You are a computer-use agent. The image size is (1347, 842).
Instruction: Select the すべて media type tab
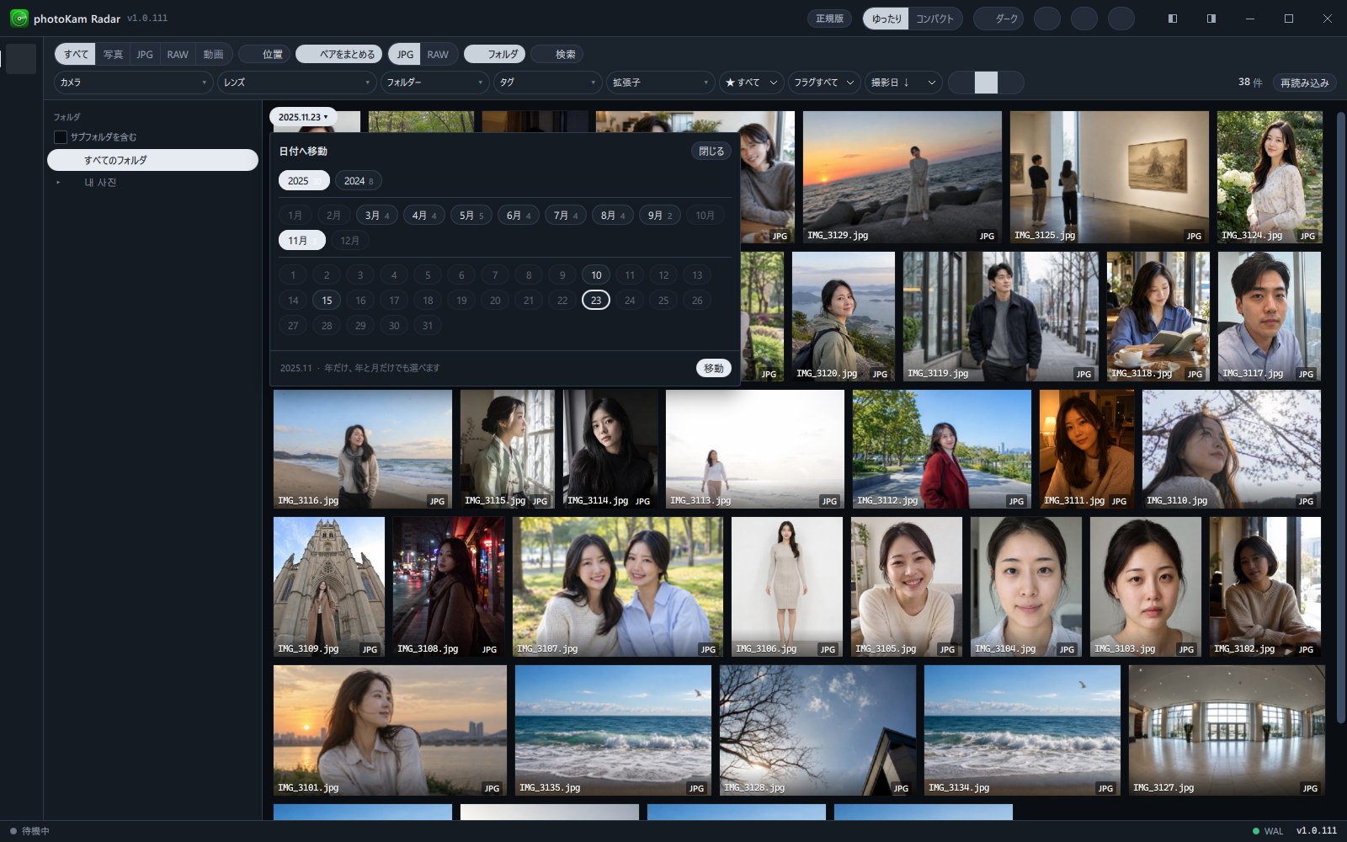[x=76, y=54]
